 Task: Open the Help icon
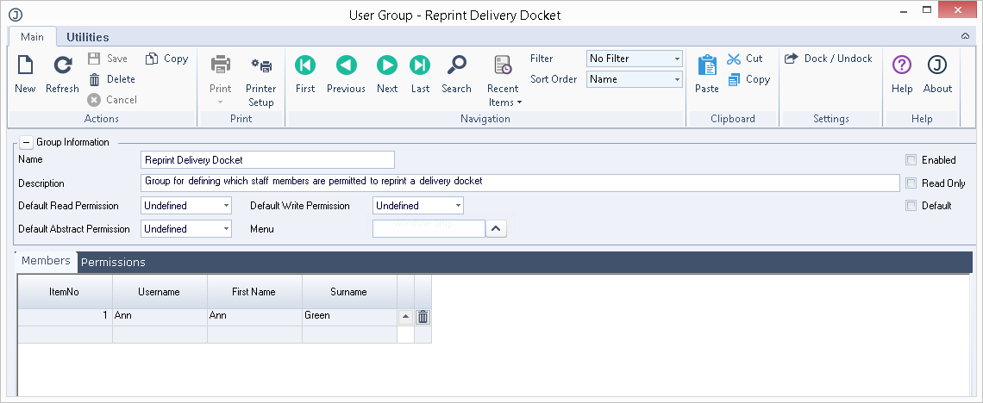pos(902,66)
